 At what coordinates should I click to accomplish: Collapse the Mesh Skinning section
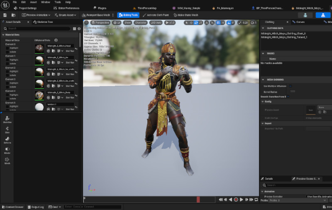pyautogui.click(x=263, y=80)
